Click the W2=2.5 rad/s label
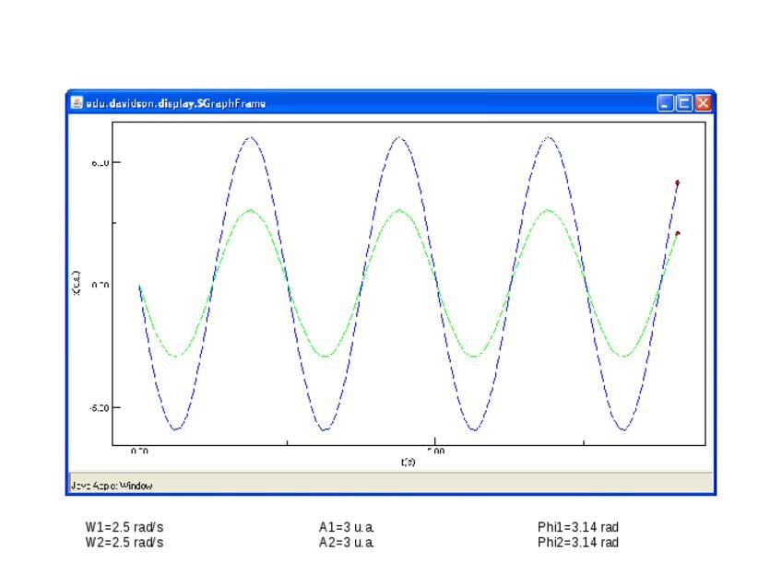 point(124,543)
